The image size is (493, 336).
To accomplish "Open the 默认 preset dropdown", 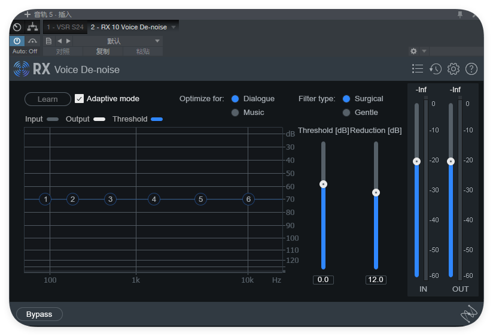I will coord(118,41).
